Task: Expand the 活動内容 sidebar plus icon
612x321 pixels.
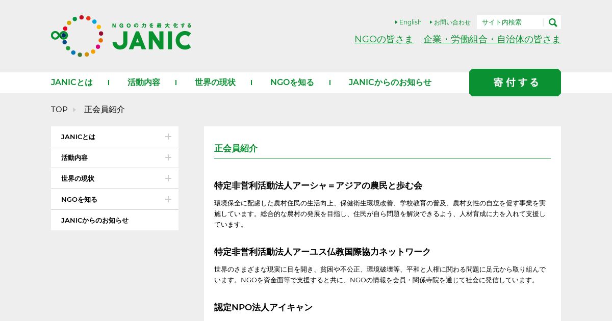Action: pyautogui.click(x=168, y=157)
